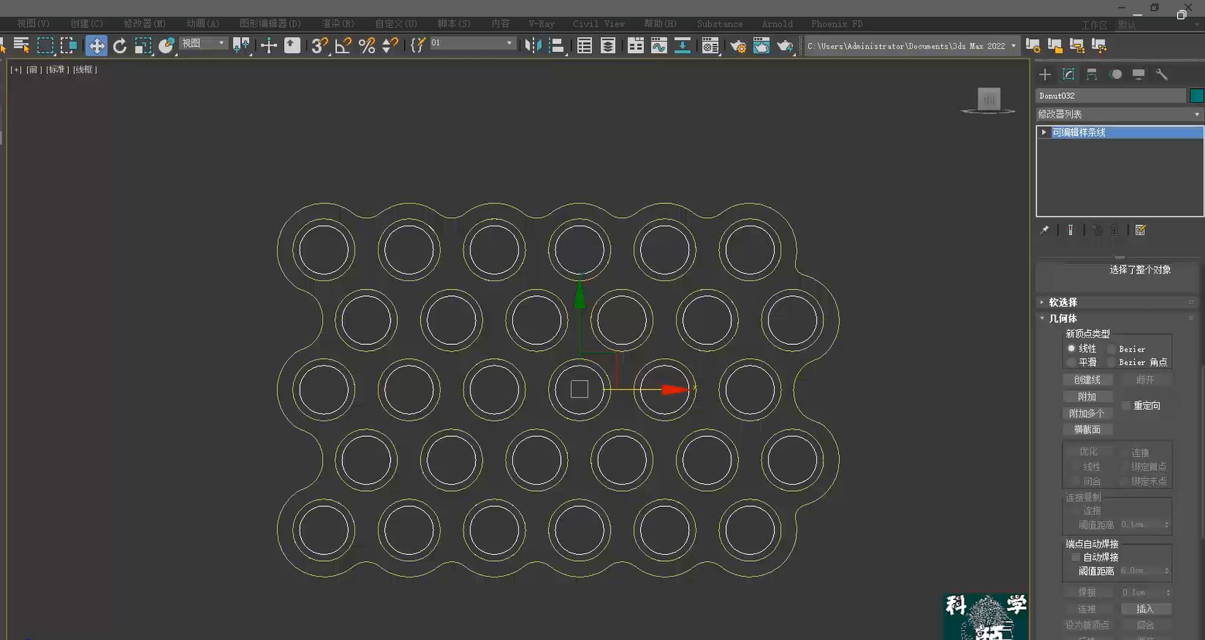Open the 渲染(R) menu
1205x640 pixels.
[x=337, y=23]
